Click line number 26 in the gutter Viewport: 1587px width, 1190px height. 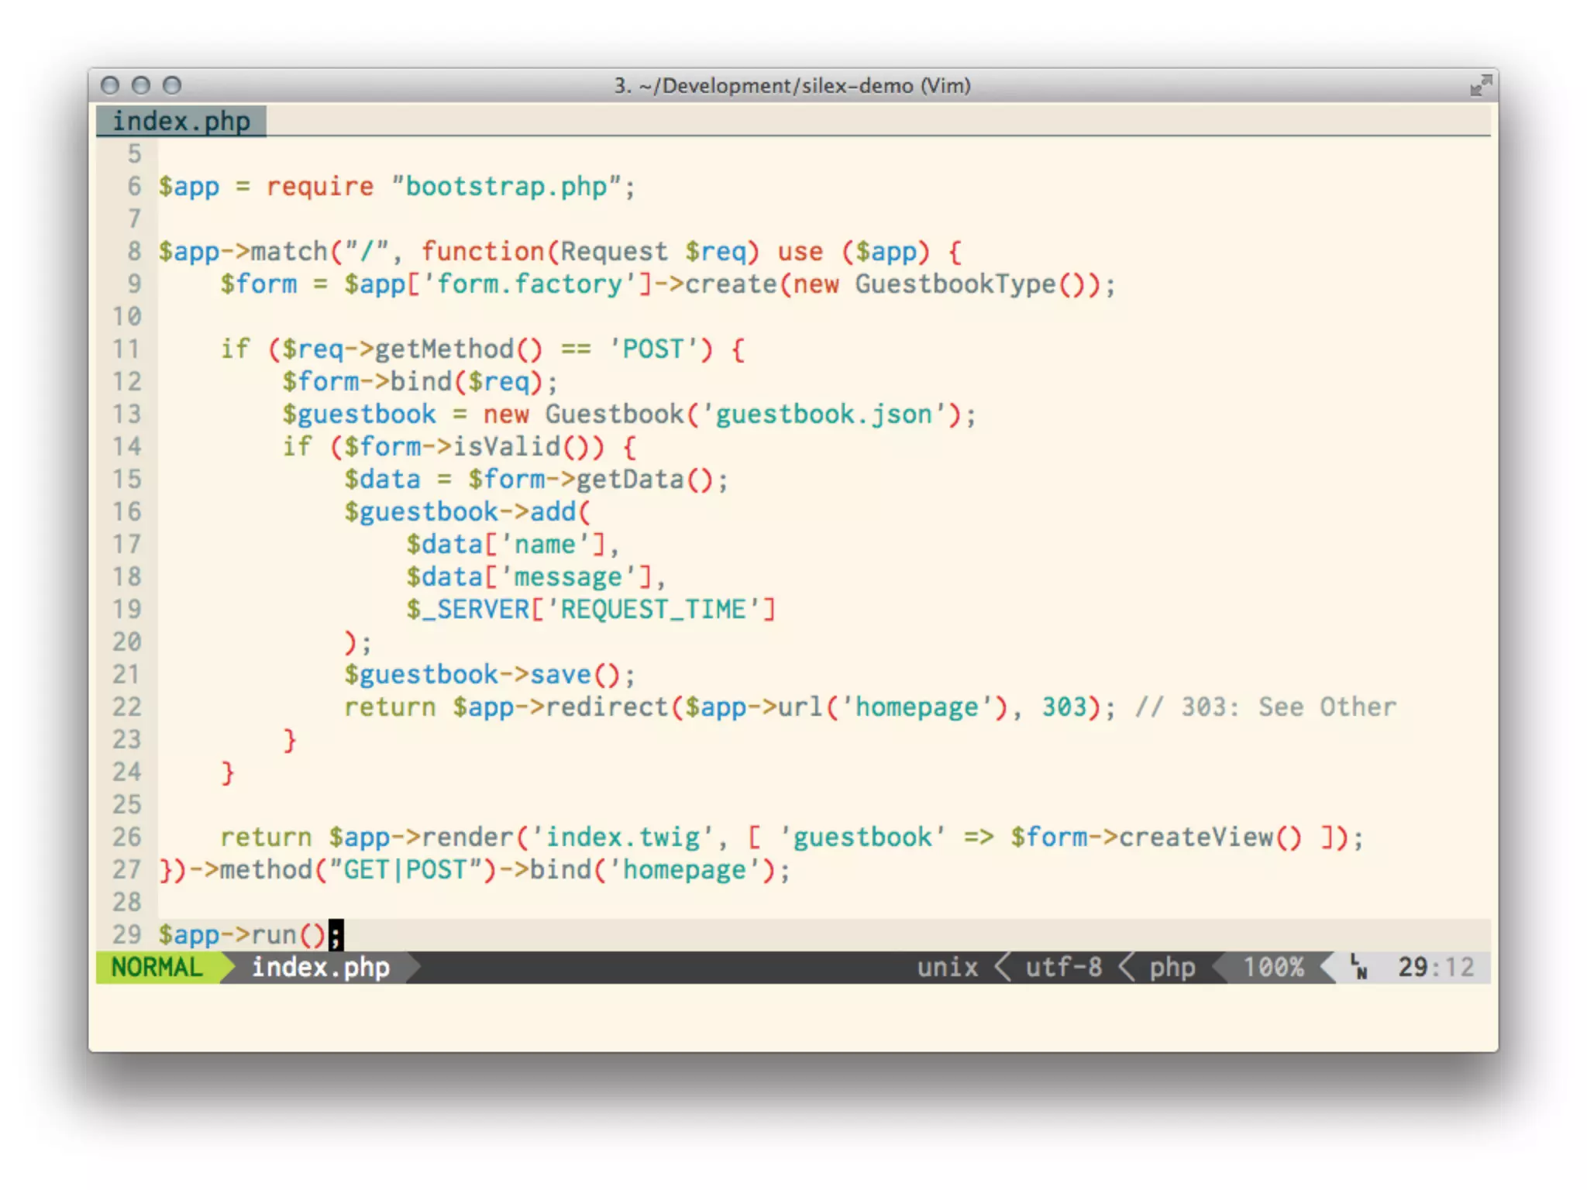pyautogui.click(x=127, y=837)
